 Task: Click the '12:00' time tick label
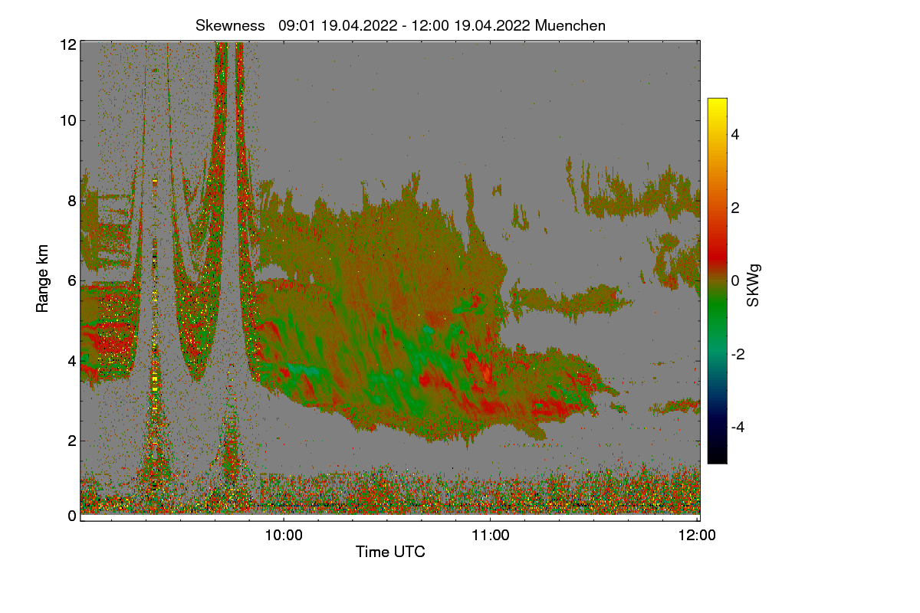[698, 536]
